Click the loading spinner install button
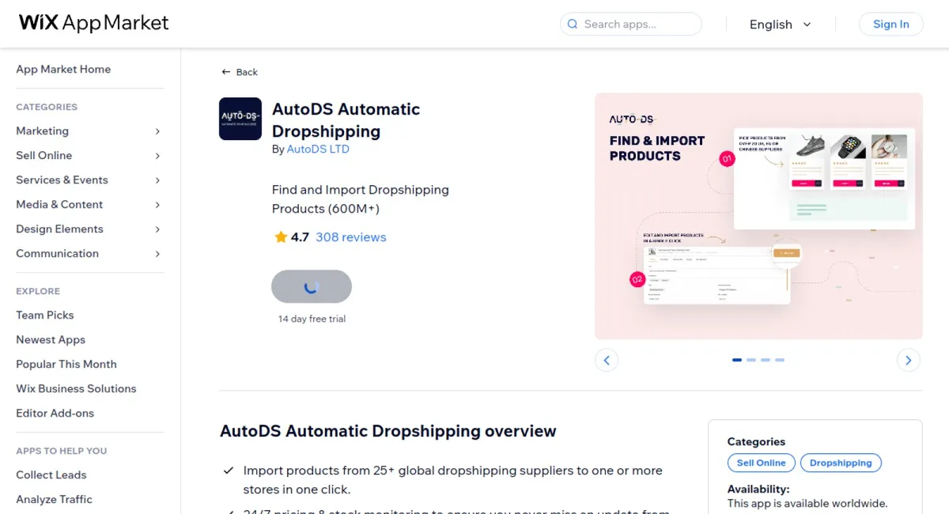 pos(312,287)
